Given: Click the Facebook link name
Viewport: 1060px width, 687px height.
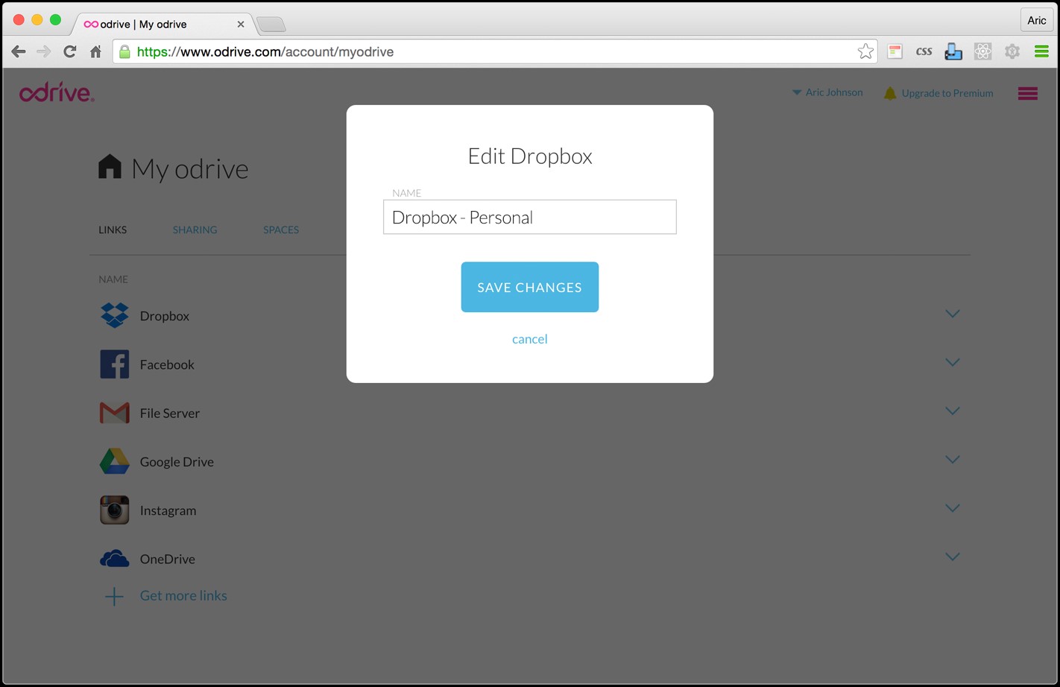Looking at the screenshot, I should tap(167, 364).
